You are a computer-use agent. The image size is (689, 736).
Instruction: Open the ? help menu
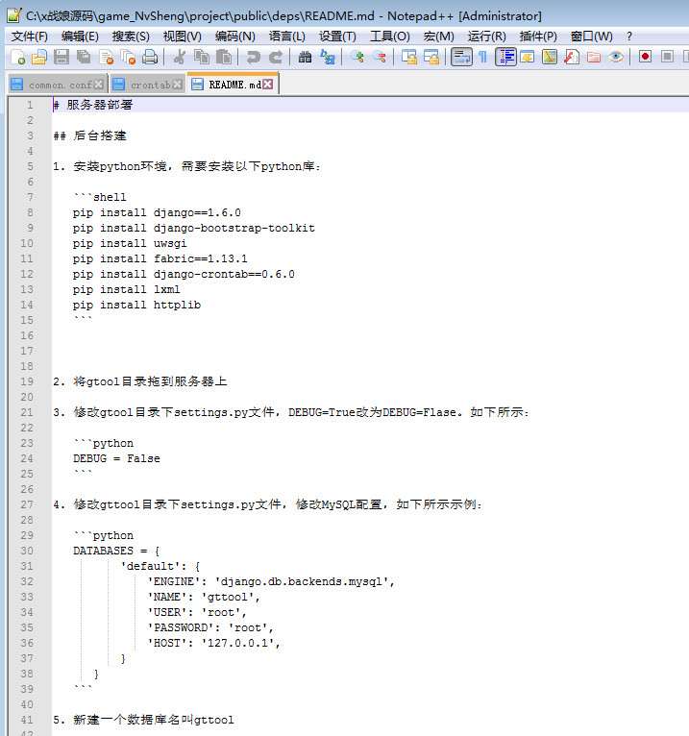point(628,37)
